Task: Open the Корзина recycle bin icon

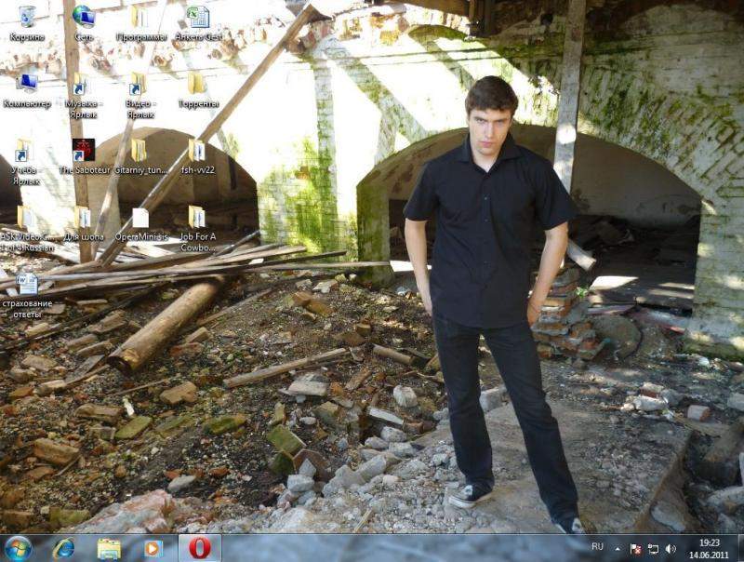Action: coord(27,17)
